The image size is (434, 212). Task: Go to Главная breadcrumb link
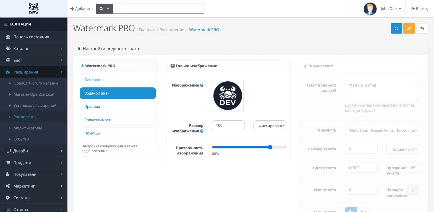pos(147,30)
